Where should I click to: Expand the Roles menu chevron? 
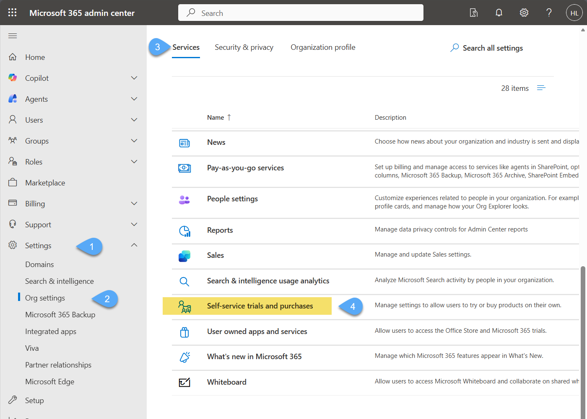coord(134,162)
